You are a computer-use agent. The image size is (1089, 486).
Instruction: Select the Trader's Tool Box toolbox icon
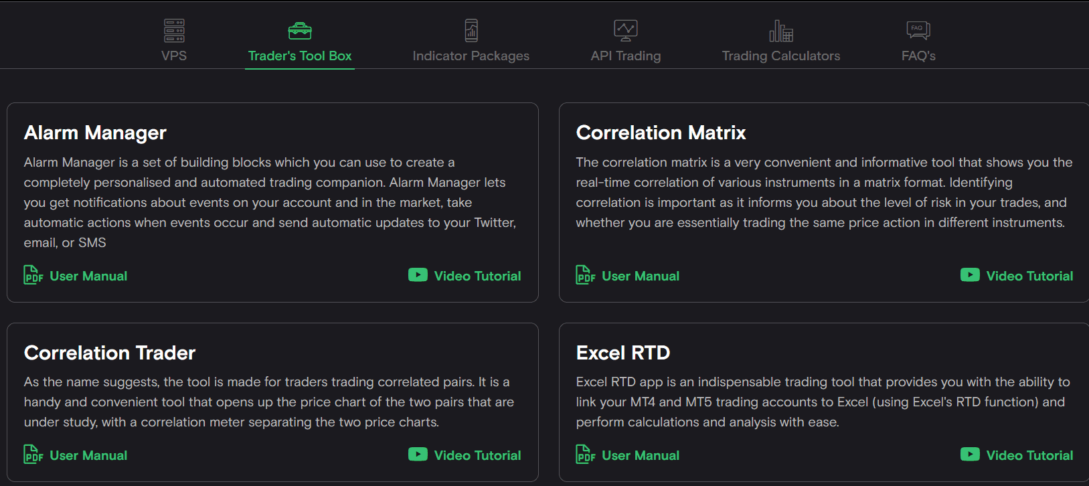pos(299,30)
